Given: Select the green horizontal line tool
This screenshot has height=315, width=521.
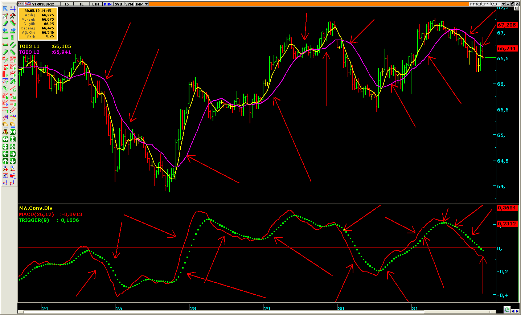Looking at the screenshot, I should coord(5,38).
